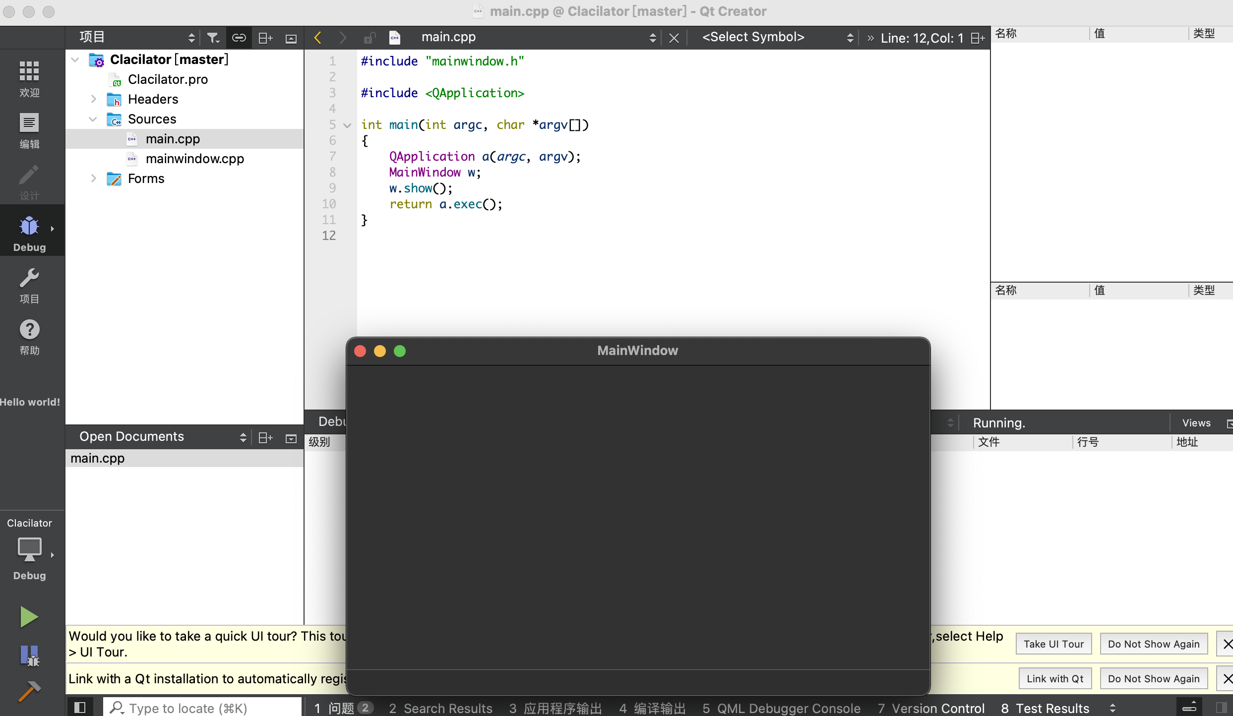The height and width of the screenshot is (716, 1233).
Task: Select mainwindow.cpp in the project tree
Action: click(194, 159)
